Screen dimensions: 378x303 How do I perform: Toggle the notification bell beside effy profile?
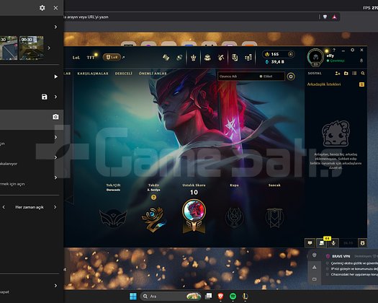click(x=361, y=61)
